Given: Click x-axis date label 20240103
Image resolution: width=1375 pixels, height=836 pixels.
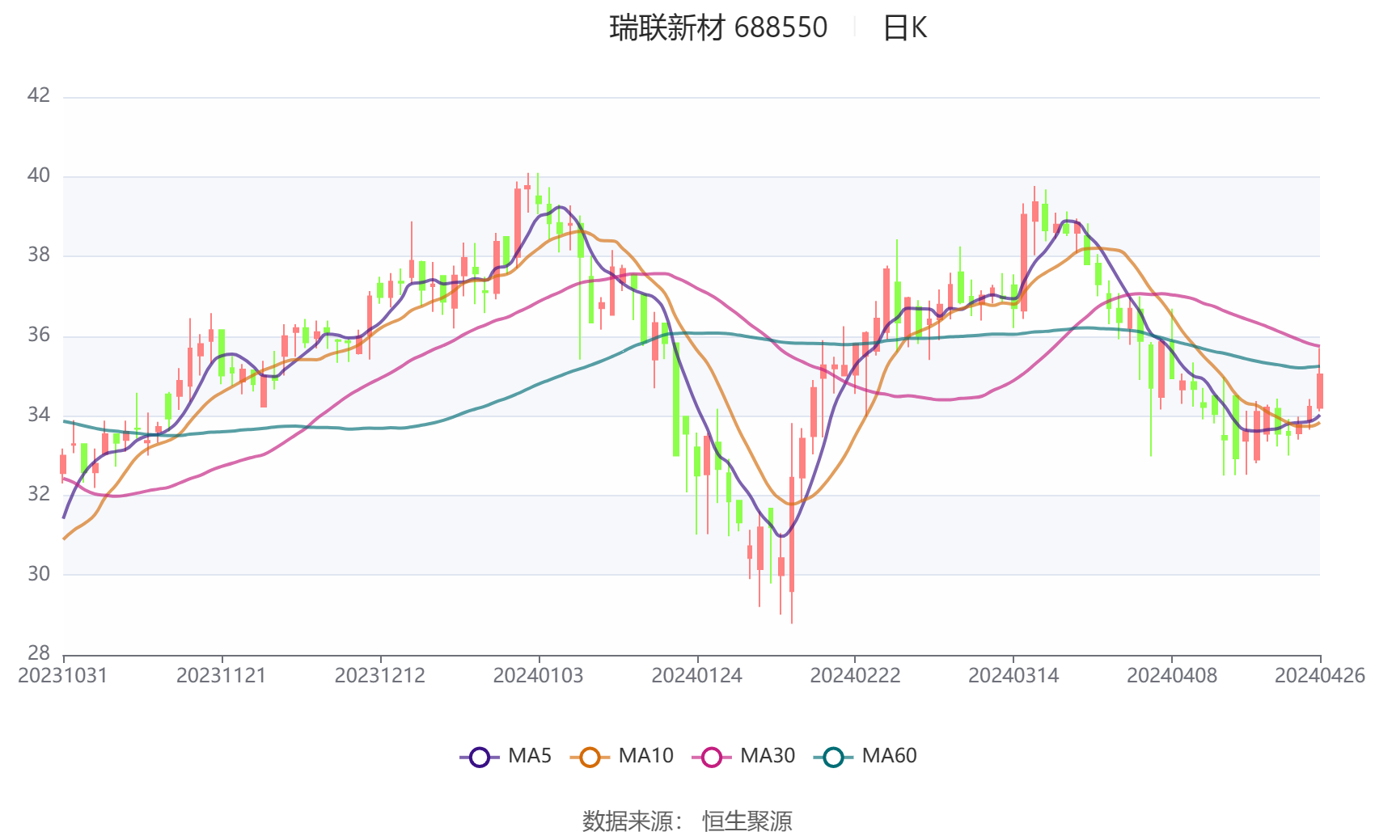Looking at the screenshot, I should pyautogui.click(x=539, y=676).
